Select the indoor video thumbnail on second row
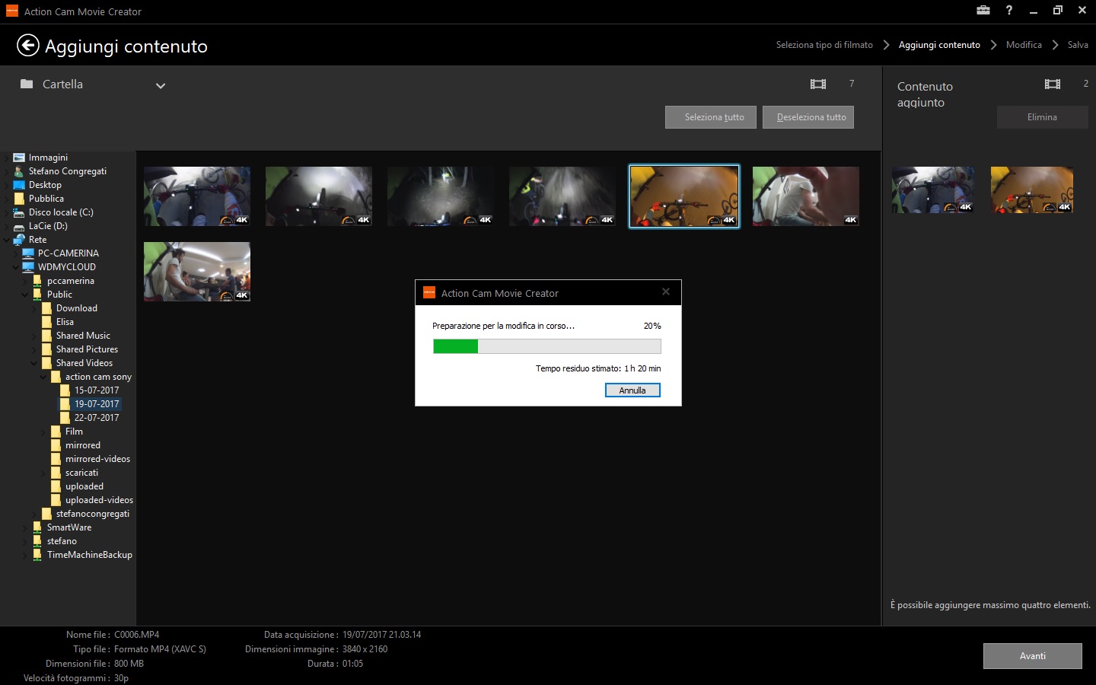This screenshot has height=685, width=1096. click(x=196, y=271)
